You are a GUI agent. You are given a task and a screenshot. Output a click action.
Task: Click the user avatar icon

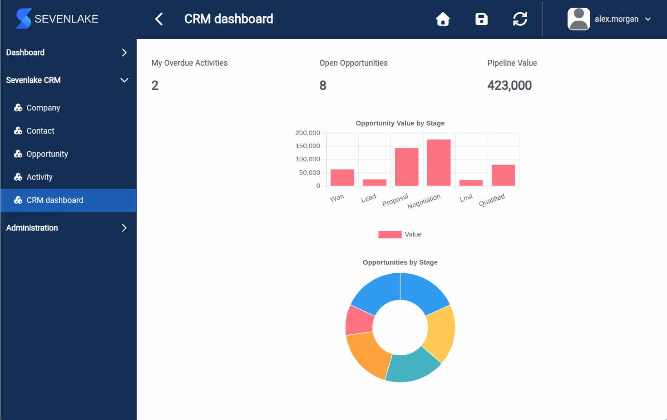[578, 19]
